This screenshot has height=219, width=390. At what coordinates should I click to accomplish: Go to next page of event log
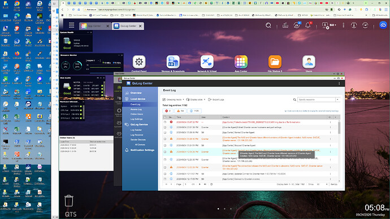pos(200,185)
